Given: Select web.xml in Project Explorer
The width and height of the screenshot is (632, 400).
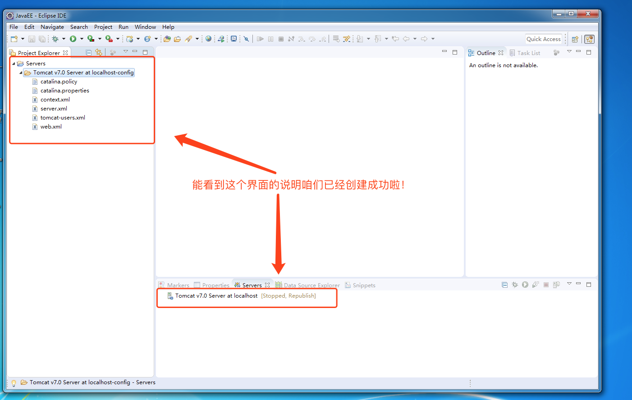Looking at the screenshot, I should [51, 127].
